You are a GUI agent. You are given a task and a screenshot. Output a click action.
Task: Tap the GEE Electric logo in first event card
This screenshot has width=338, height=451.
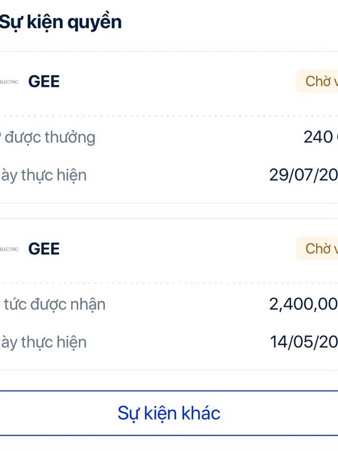pyautogui.click(x=9, y=82)
